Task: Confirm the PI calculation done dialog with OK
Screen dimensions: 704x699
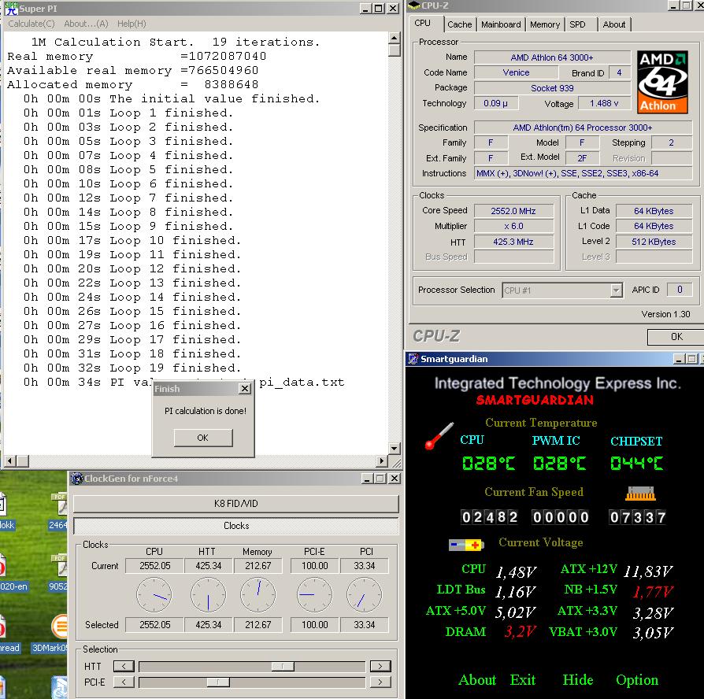Action: coord(203,438)
